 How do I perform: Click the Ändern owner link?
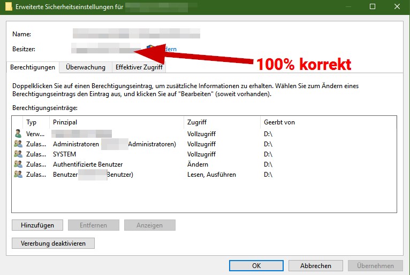(x=170, y=49)
